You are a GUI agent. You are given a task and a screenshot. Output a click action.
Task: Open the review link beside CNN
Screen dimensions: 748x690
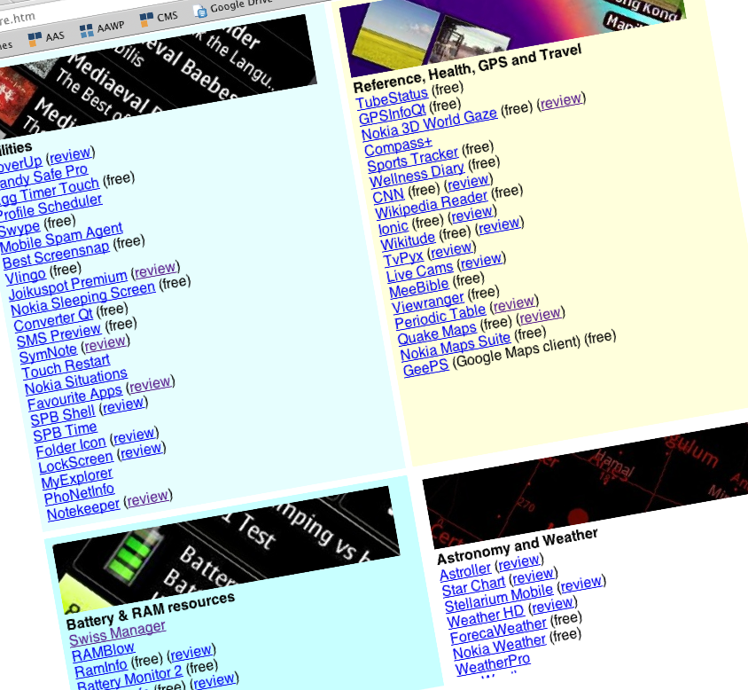pyautogui.click(x=468, y=183)
